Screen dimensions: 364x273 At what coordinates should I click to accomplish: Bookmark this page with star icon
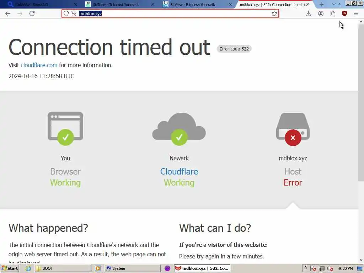tap(274, 14)
